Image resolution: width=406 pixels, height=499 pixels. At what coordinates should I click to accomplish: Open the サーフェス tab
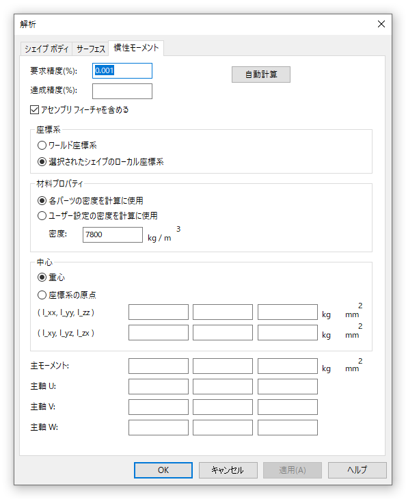tap(91, 49)
